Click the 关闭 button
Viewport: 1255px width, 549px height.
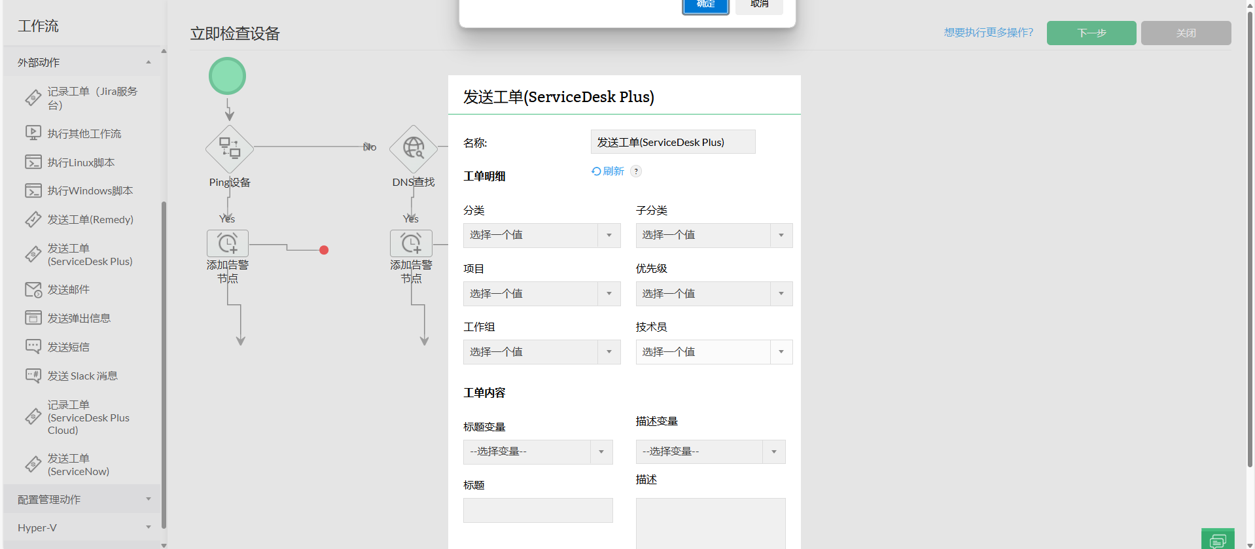(1186, 33)
